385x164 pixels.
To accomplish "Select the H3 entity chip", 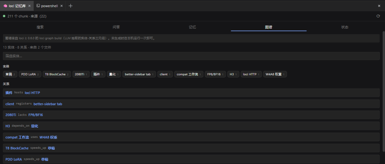I will 233,74.
